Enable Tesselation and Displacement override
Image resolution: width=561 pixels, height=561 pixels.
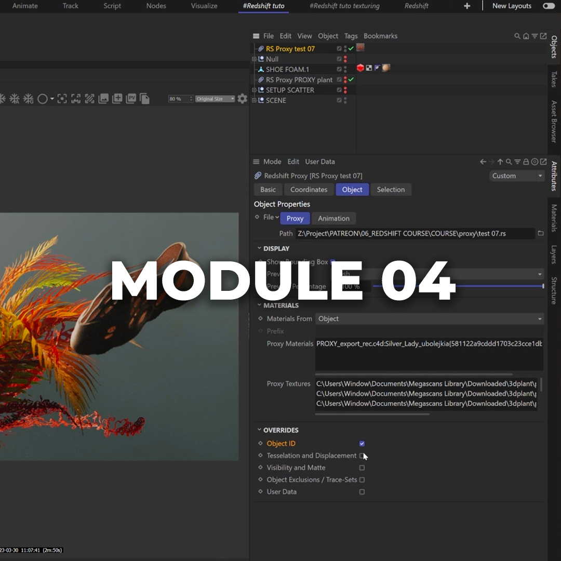[x=362, y=456]
